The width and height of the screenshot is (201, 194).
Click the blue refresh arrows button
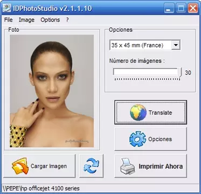(92, 166)
